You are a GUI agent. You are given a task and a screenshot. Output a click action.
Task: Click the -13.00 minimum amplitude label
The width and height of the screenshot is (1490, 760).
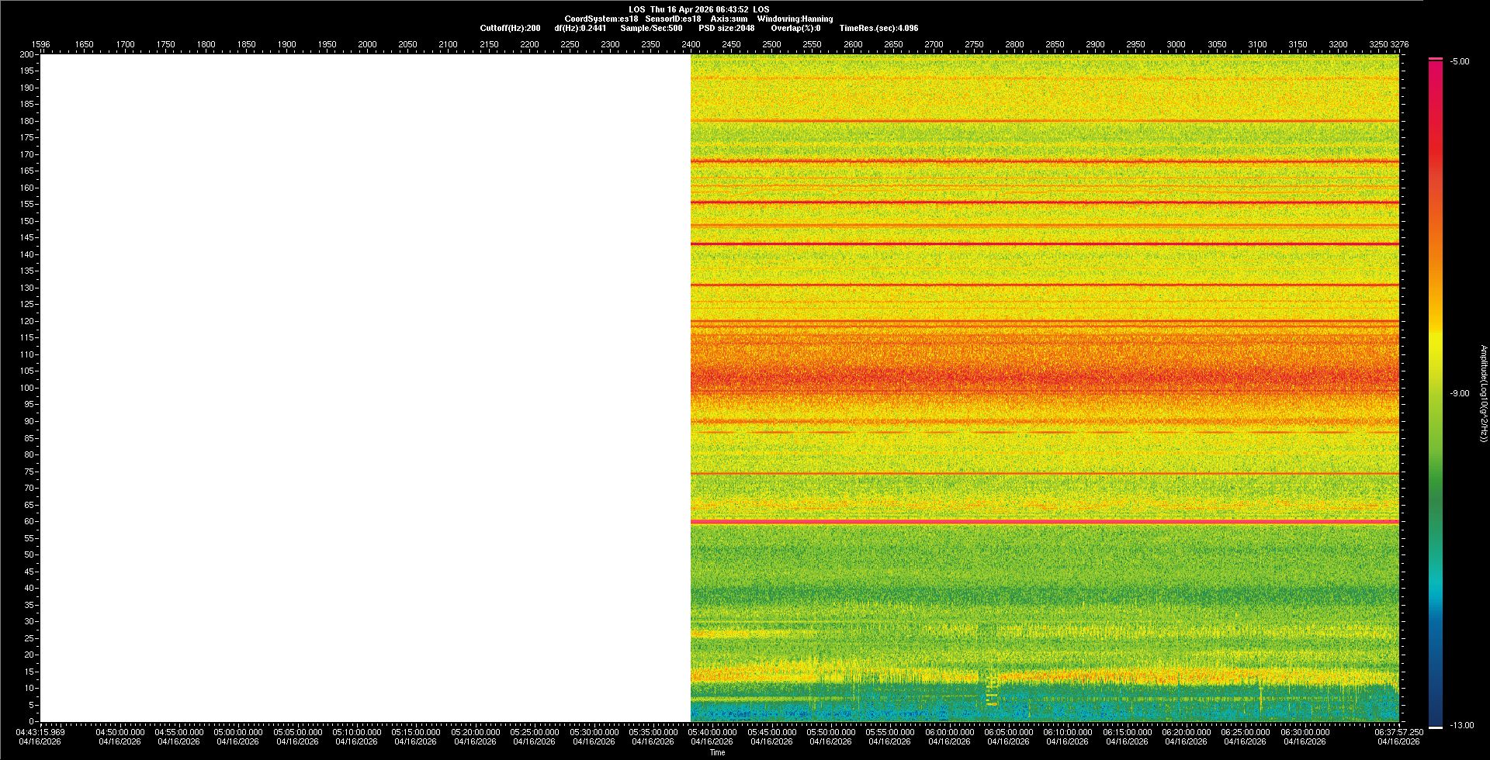[x=1461, y=726]
